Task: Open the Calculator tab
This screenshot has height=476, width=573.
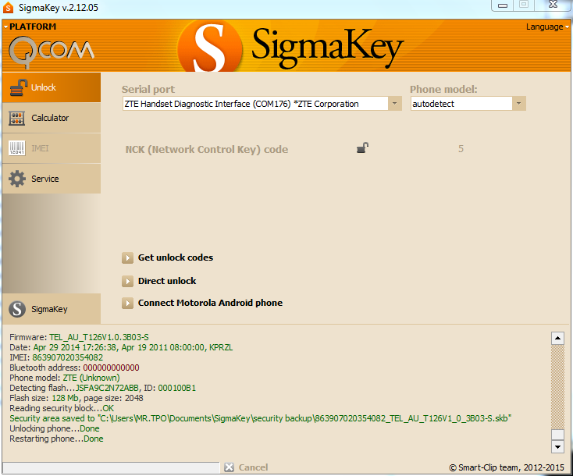Action: pos(52,118)
